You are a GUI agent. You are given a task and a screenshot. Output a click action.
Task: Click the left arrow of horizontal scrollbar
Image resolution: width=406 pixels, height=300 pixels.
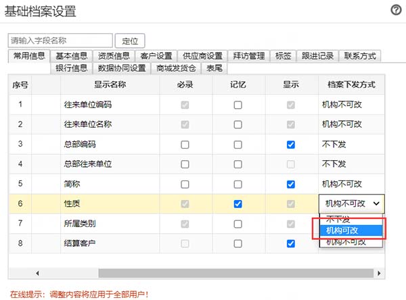coord(37,273)
